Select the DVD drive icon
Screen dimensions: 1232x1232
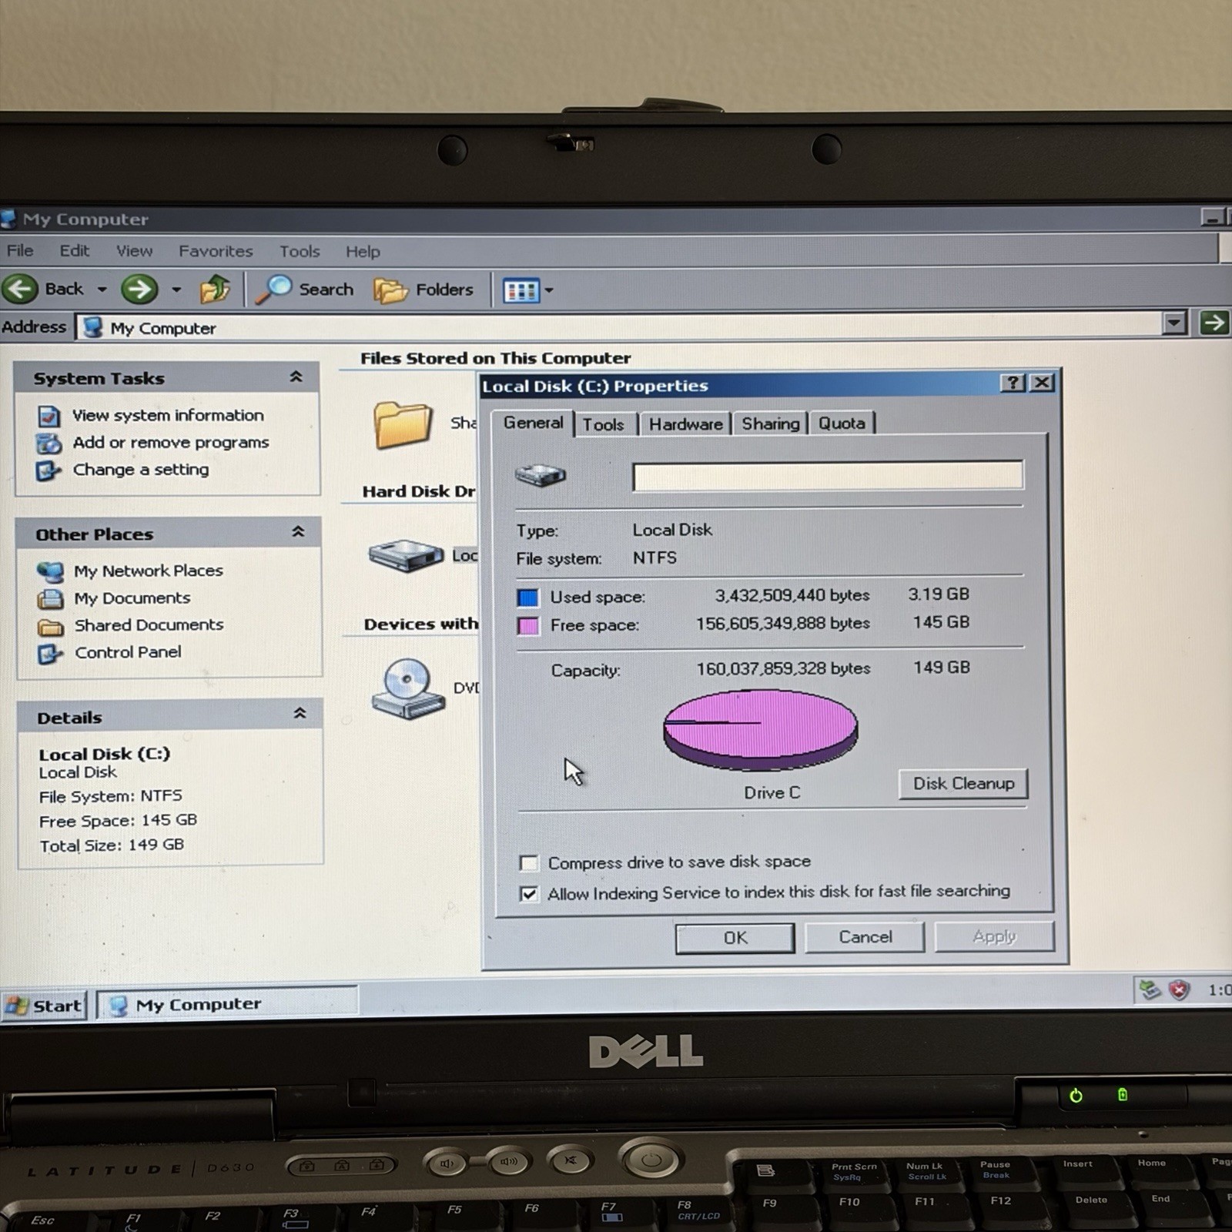pyautogui.click(x=407, y=688)
